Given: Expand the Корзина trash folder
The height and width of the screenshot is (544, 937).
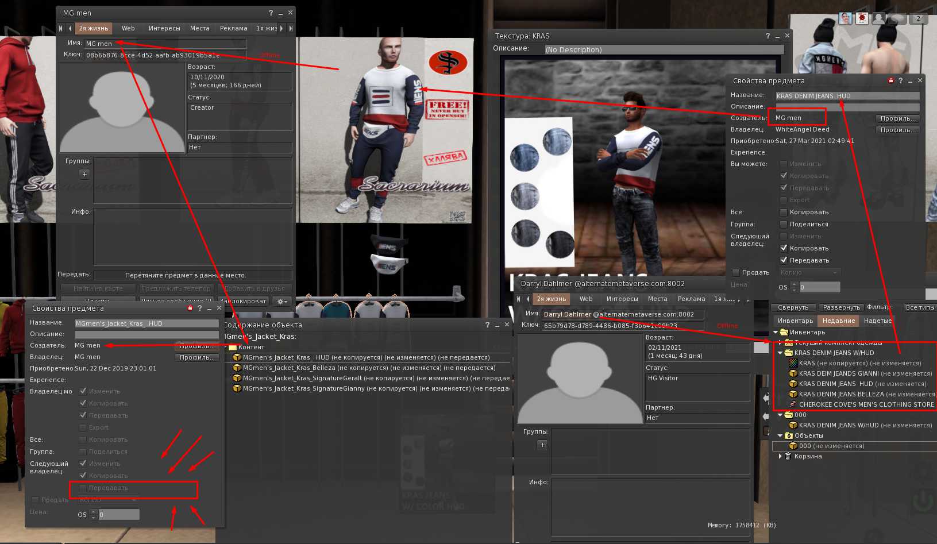Looking at the screenshot, I should click(x=780, y=456).
